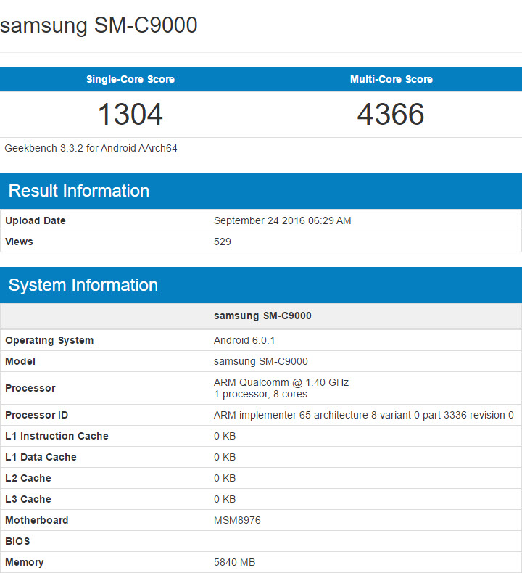Click the Geekbench 3.3.2 for Android text
Image resolution: width=522 pixels, height=573 pixels.
(91, 148)
